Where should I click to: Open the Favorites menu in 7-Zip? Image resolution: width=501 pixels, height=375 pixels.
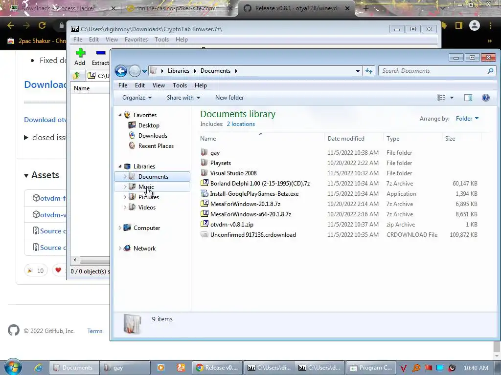click(136, 40)
